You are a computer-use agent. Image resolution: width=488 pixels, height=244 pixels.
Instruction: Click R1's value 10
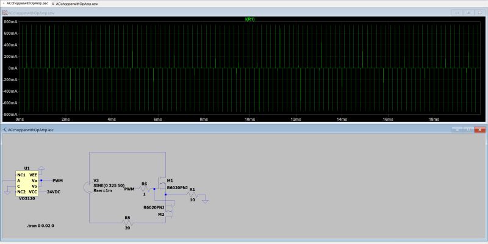(192, 200)
